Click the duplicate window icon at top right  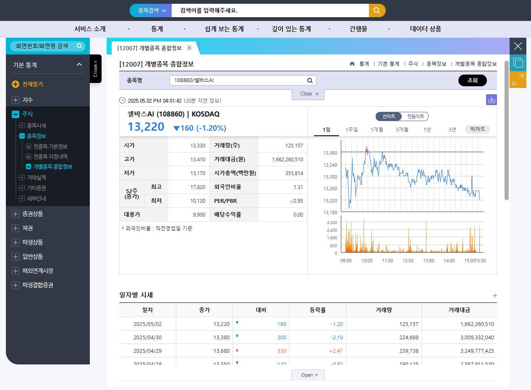click(x=518, y=62)
